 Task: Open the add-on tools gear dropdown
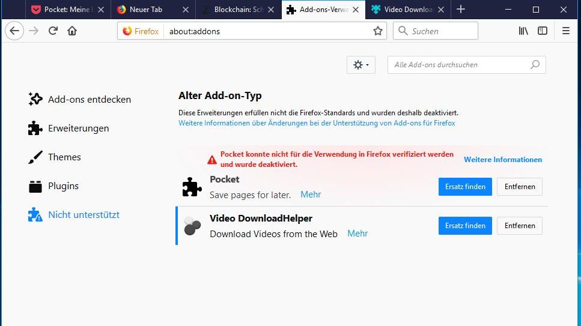pos(361,65)
